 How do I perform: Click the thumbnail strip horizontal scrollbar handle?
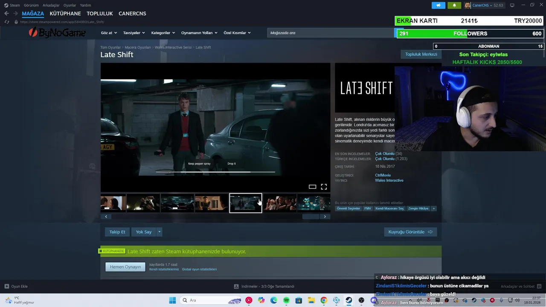coord(311,217)
